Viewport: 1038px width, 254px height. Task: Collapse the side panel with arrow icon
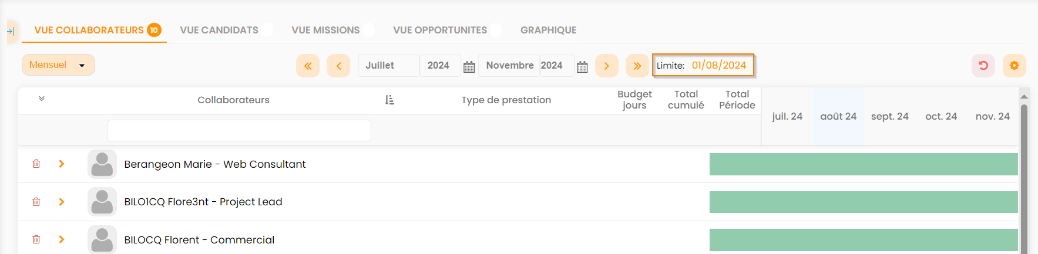(11, 32)
